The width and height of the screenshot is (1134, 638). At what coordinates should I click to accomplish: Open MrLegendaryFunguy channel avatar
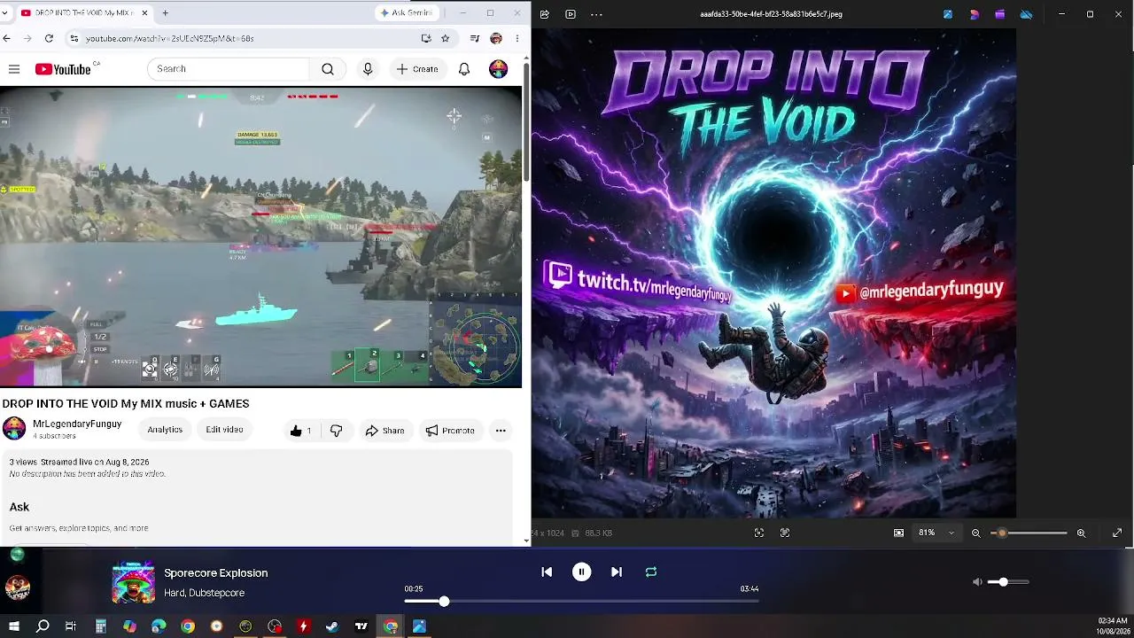pos(14,429)
